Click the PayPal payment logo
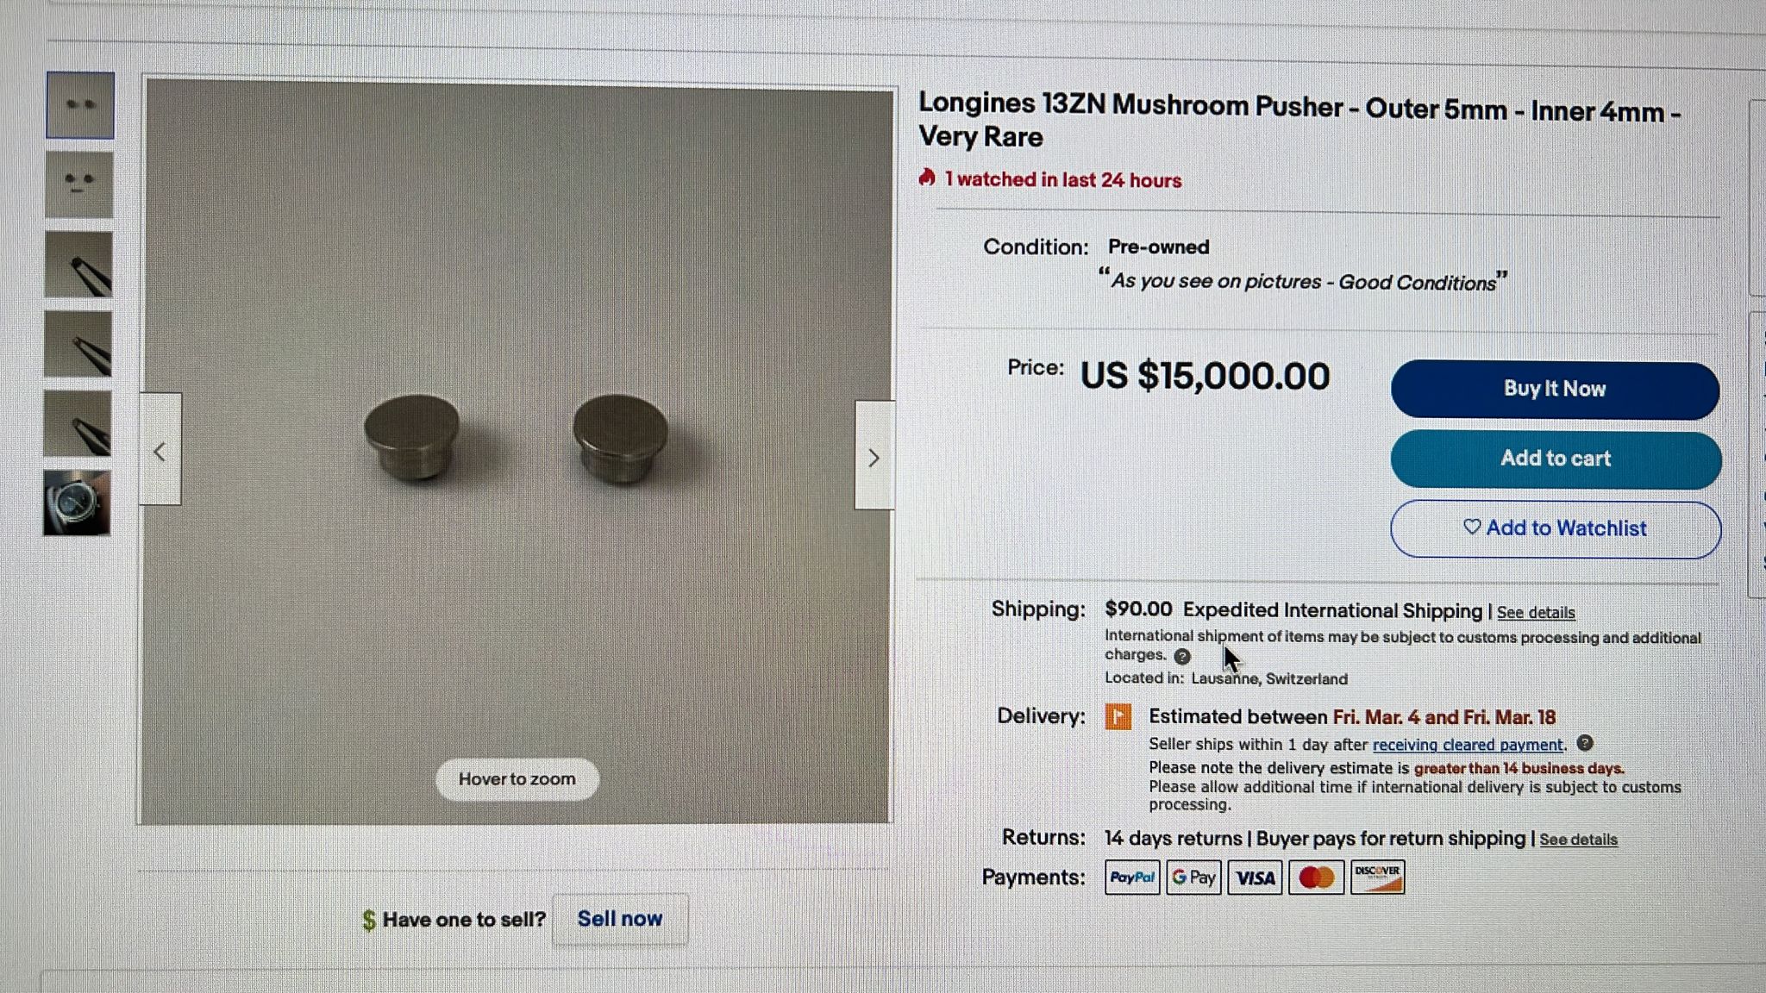The width and height of the screenshot is (1766, 993). (1132, 877)
